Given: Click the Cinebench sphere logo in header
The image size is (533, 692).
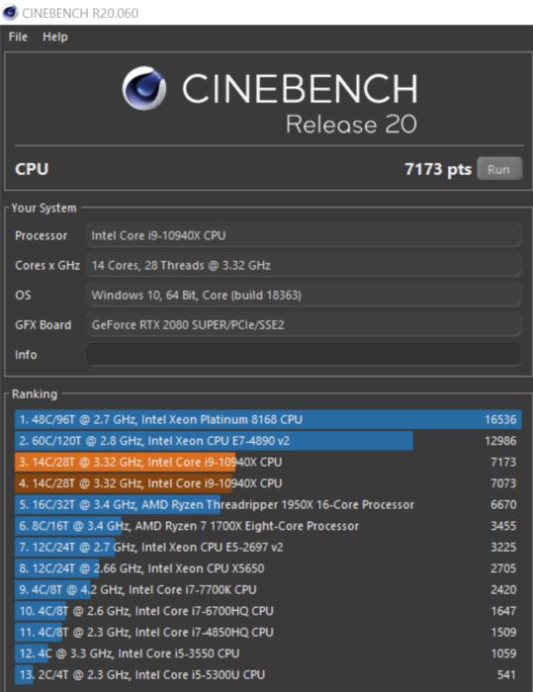Looking at the screenshot, I should (144, 88).
